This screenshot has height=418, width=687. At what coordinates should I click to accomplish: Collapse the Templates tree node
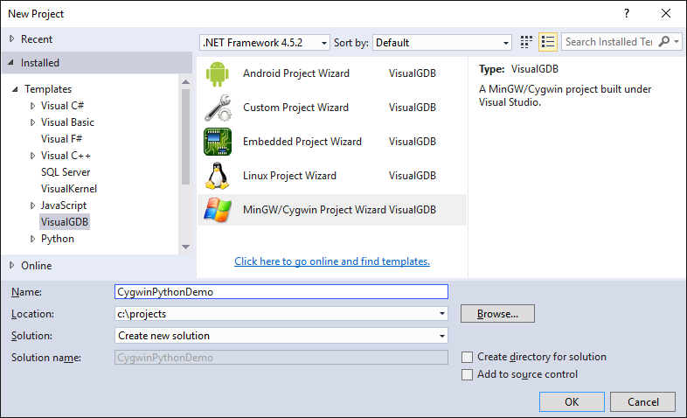[15, 89]
